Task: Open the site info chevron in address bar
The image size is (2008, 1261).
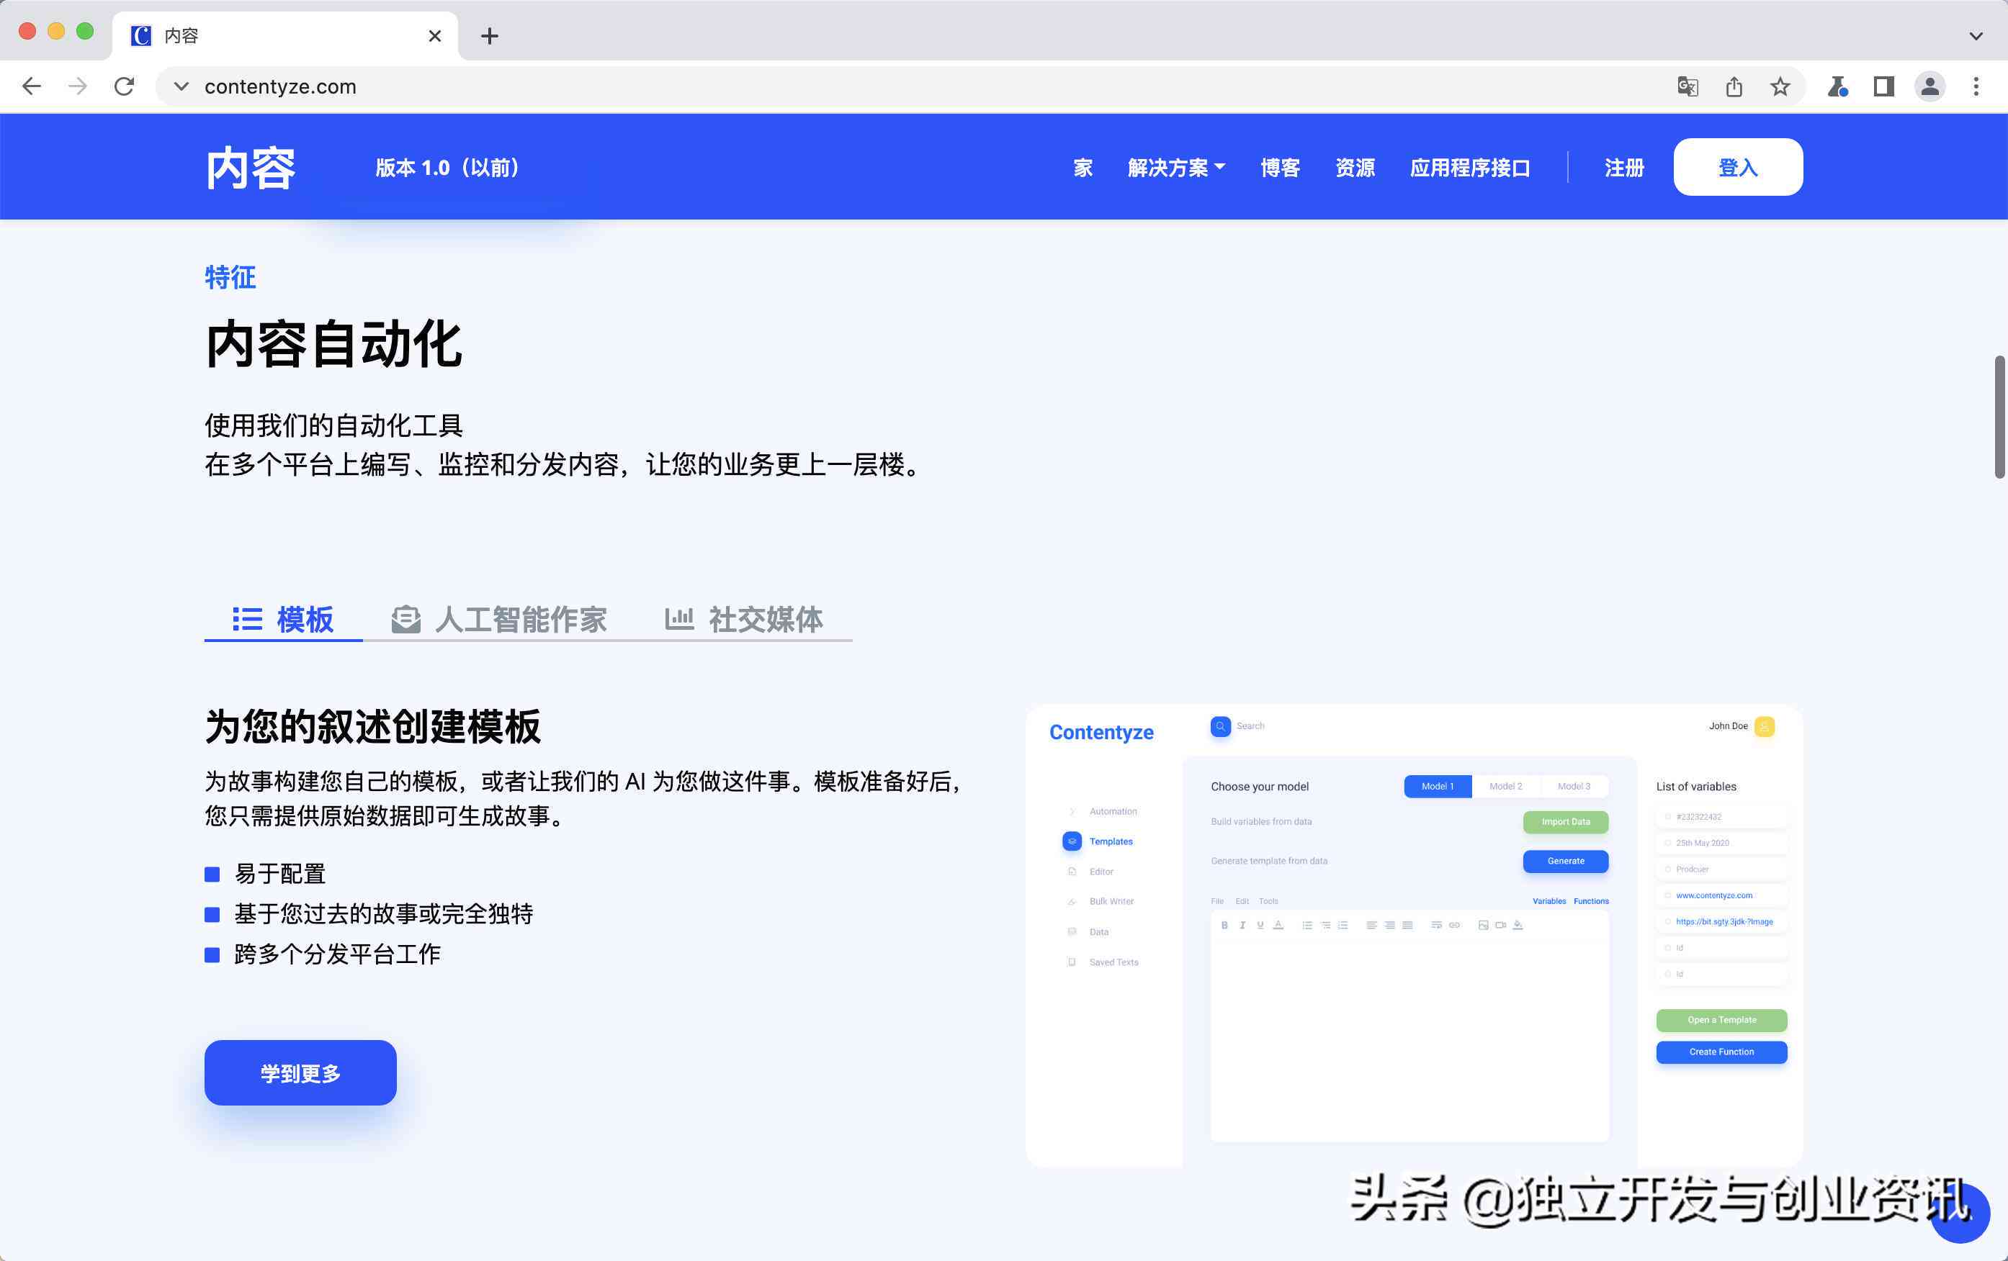Action: point(181,86)
